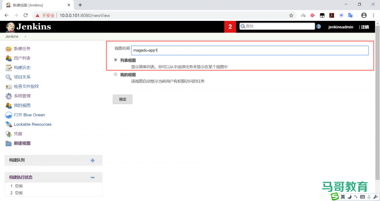This screenshot has height=201, width=380.
Task: Open the IME soft keyboard icon
Action: pyautogui.click(x=362, y=197)
